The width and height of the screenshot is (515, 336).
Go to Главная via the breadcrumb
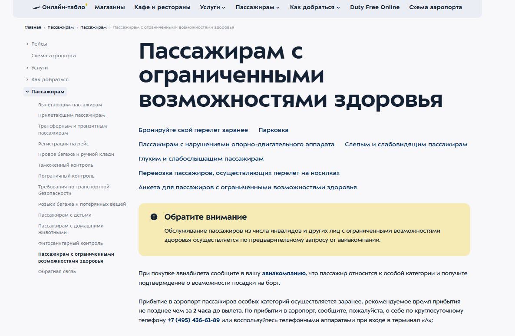click(32, 27)
